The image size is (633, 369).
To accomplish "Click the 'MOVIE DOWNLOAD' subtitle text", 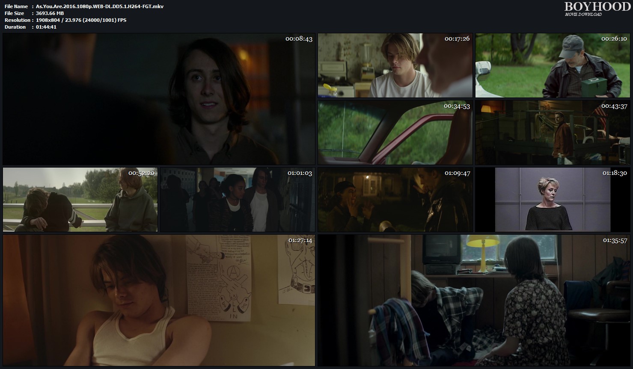I will tap(583, 15).
